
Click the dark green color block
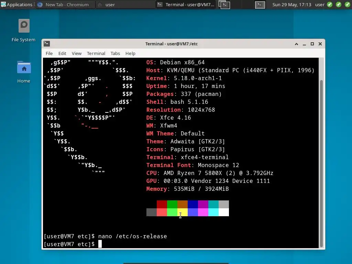coord(172,204)
